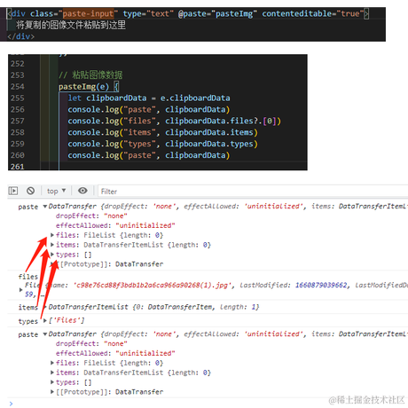
Task: Click the comment on line 253
Action: pyautogui.click(x=90, y=75)
